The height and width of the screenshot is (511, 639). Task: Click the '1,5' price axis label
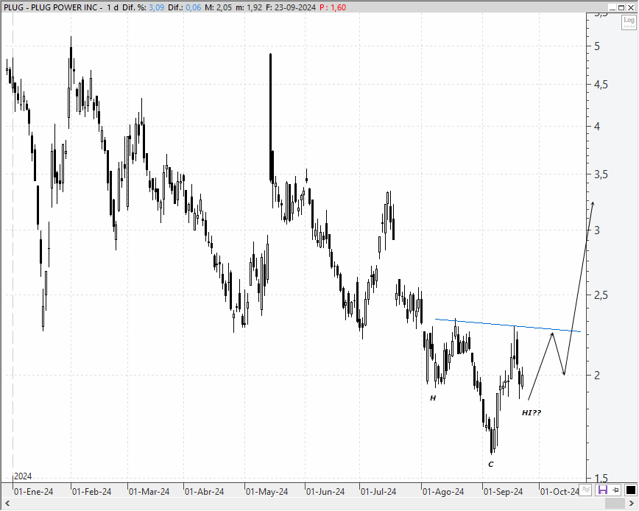pyautogui.click(x=601, y=478)
